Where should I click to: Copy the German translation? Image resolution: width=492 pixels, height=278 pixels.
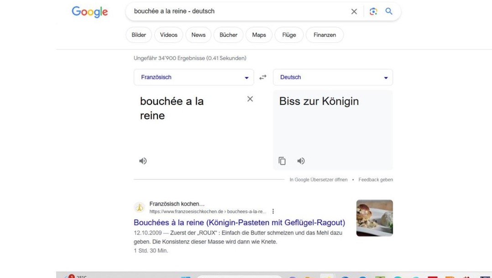tap(282, 161)
